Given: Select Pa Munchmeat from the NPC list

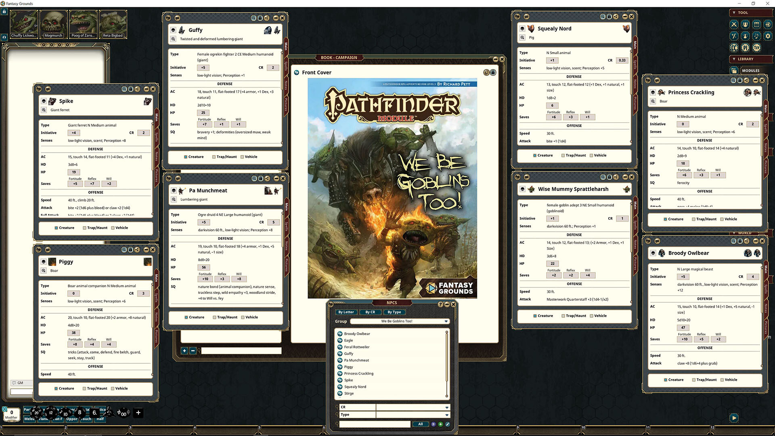Looking at the screenshot, I should (x=356, y=360).
